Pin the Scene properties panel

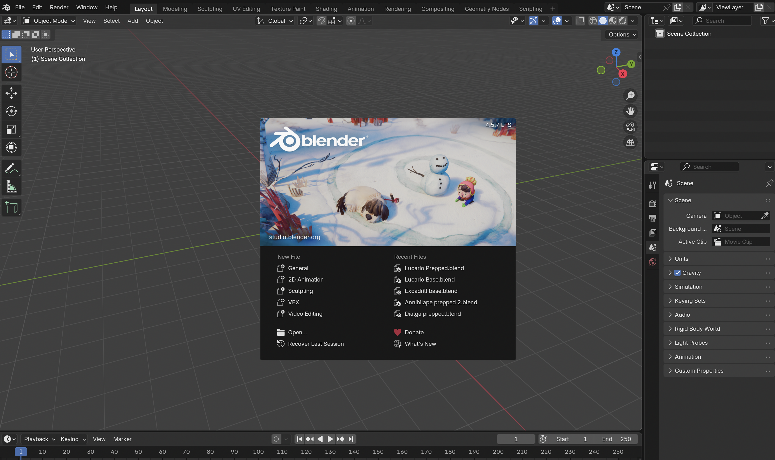(x=769, y=183)
